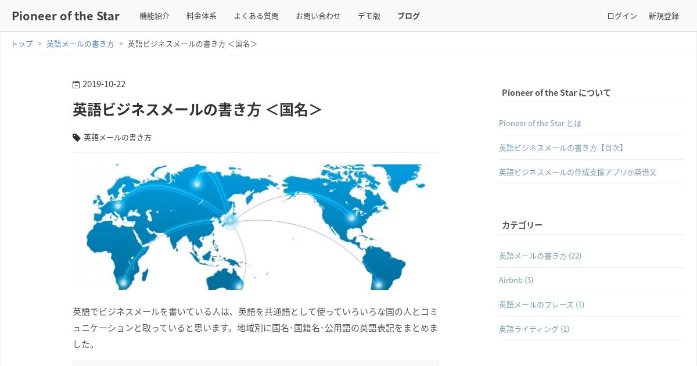Open the 英語メールの書き方 tag link under title

[117, 138]
